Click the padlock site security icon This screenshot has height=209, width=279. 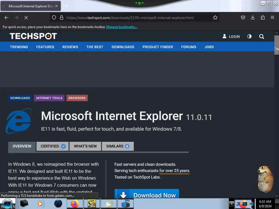point(62,18)
